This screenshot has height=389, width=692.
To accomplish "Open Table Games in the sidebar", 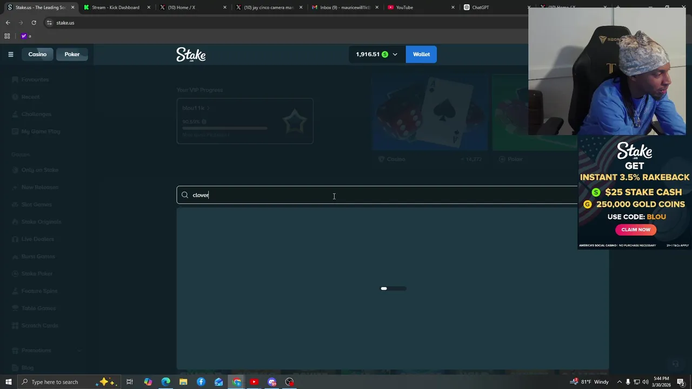I will click(x=38, y=308).
